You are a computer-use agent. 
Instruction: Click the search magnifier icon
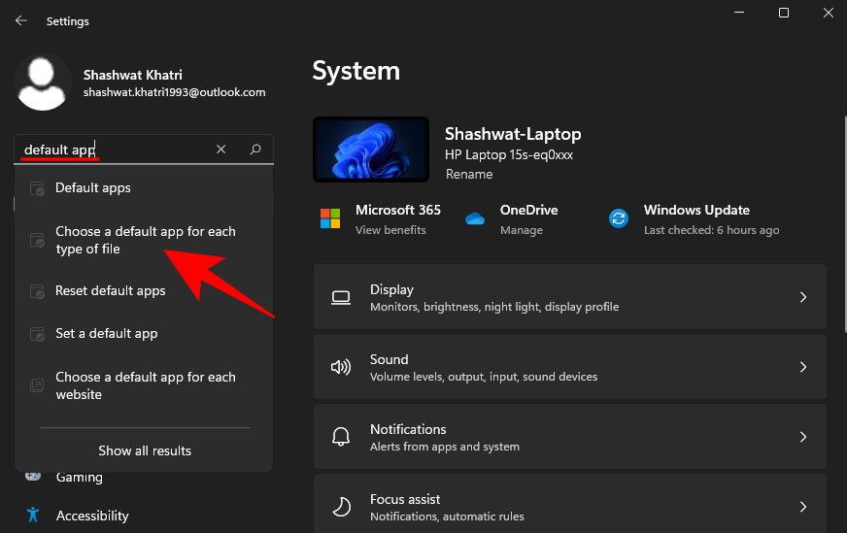(255, 150)
